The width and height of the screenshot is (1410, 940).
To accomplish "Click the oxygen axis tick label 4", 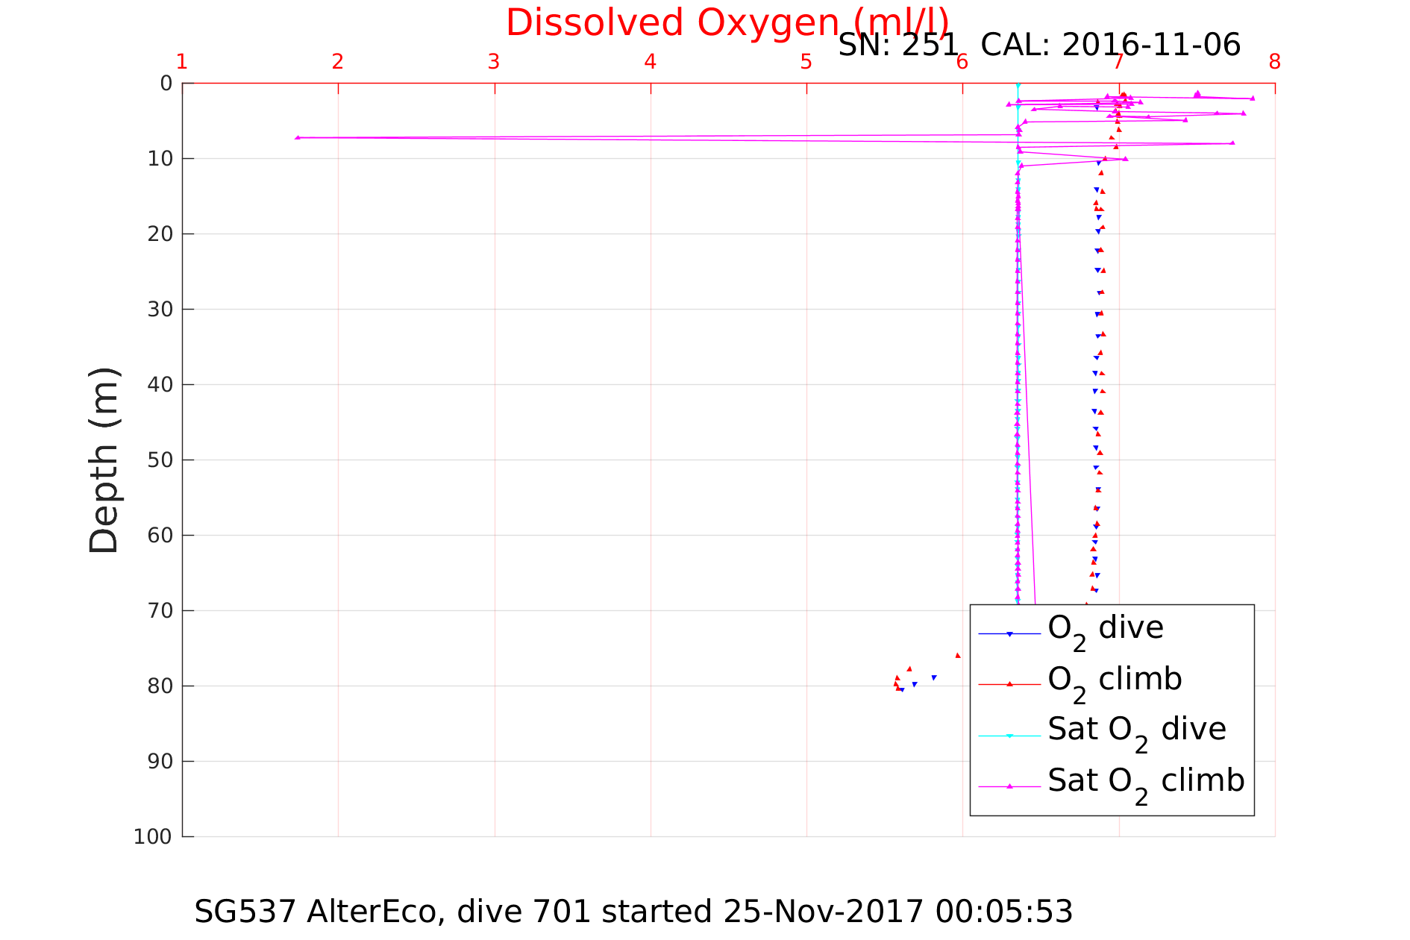I will (x=651, y=62).
